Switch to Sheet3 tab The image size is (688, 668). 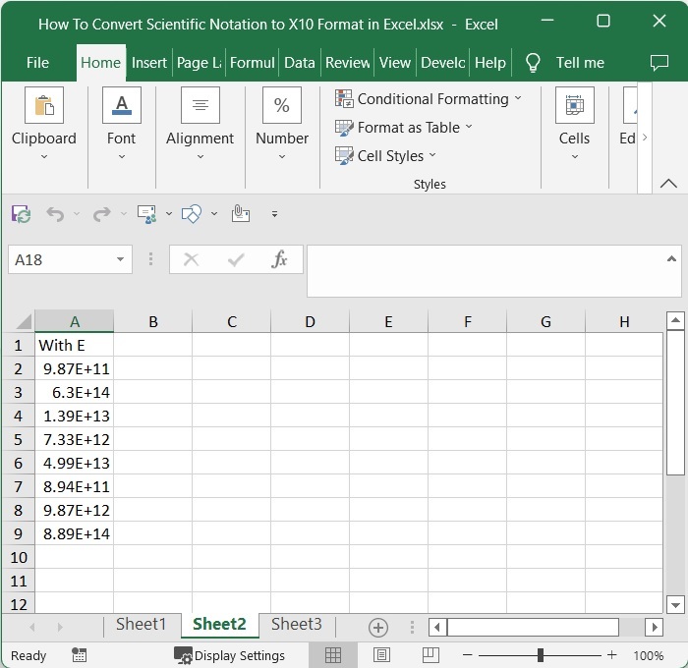pyautogui.click(x=296, y=625)
